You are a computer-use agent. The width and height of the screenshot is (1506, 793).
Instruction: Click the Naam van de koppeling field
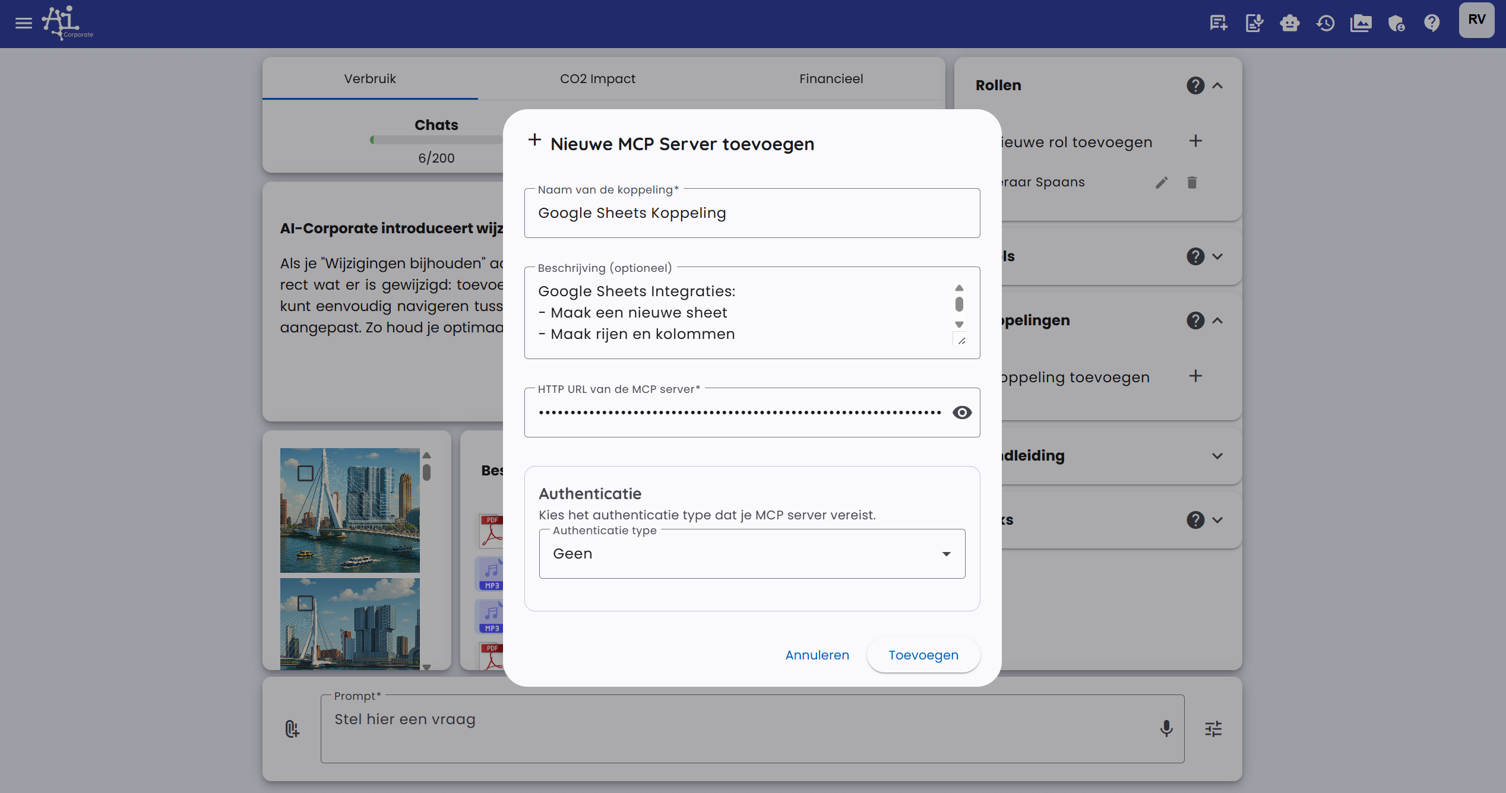point(751,213)
